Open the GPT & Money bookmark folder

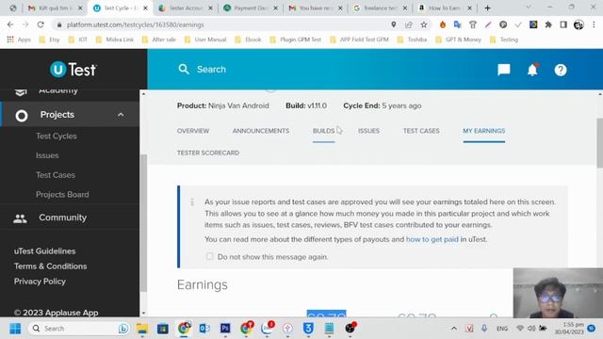click(458, 40)
